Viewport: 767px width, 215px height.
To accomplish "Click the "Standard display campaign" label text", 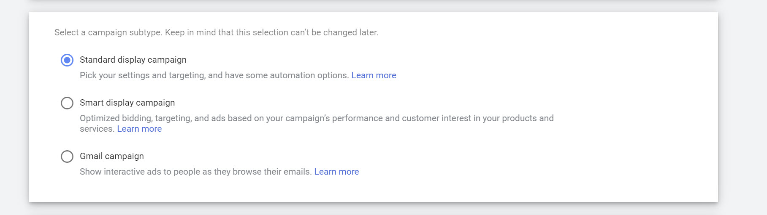I will (x=133, y=60).
